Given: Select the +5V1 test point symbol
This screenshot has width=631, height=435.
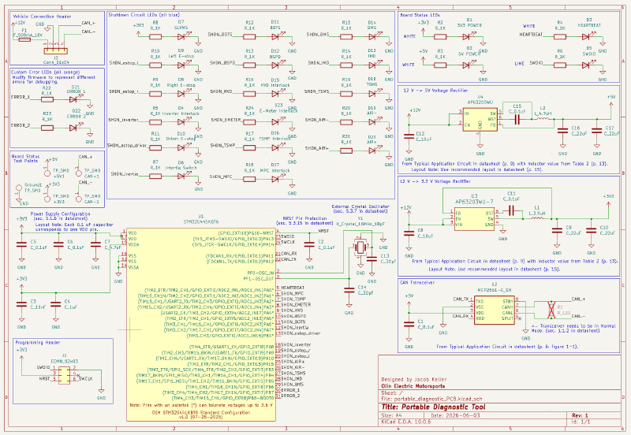Looking at the screenshot, I should [x=47, y=172].
